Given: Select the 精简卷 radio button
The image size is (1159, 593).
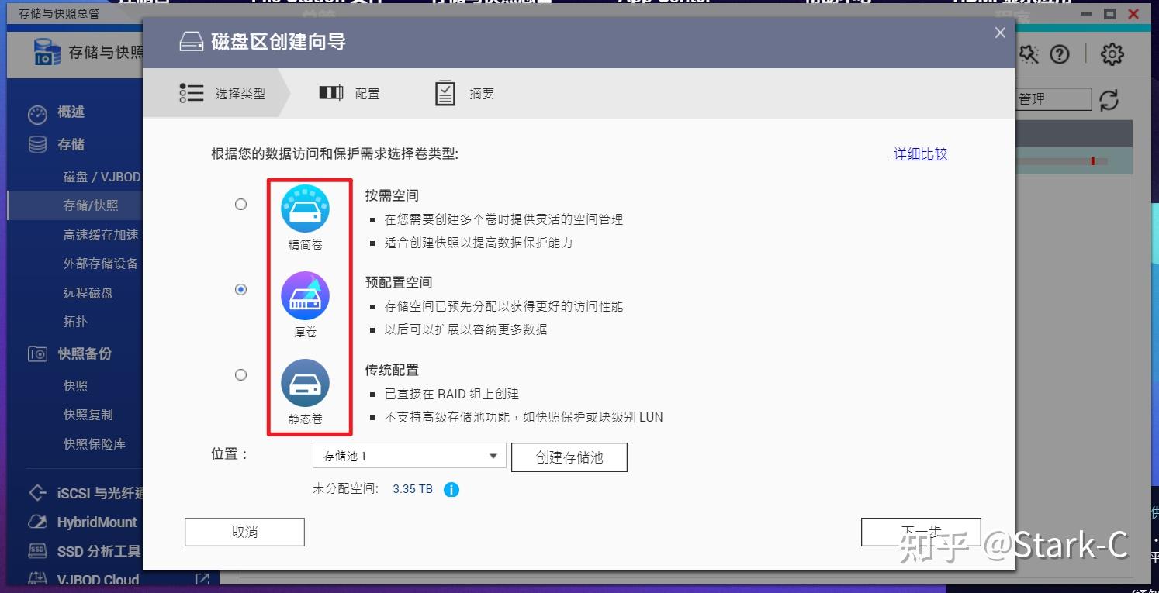Looking at the screenshot, I should (x=240, y=204).
